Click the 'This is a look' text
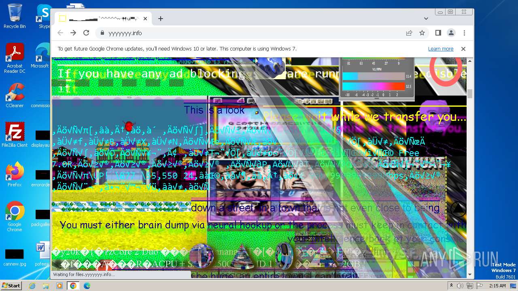This screenshot has width=518, height=291. (214, 110)
